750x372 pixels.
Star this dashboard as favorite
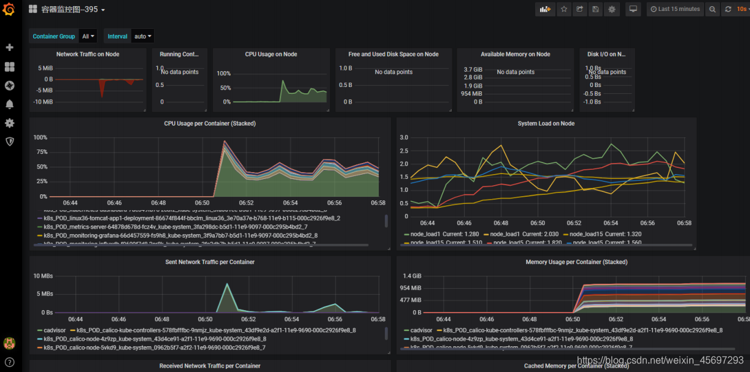click(564, 9)
